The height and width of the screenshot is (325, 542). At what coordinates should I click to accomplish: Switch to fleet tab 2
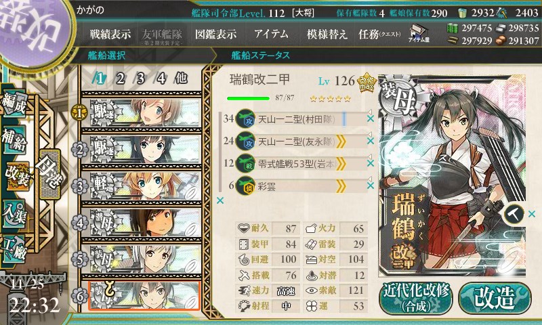click(x=120, y=79)
